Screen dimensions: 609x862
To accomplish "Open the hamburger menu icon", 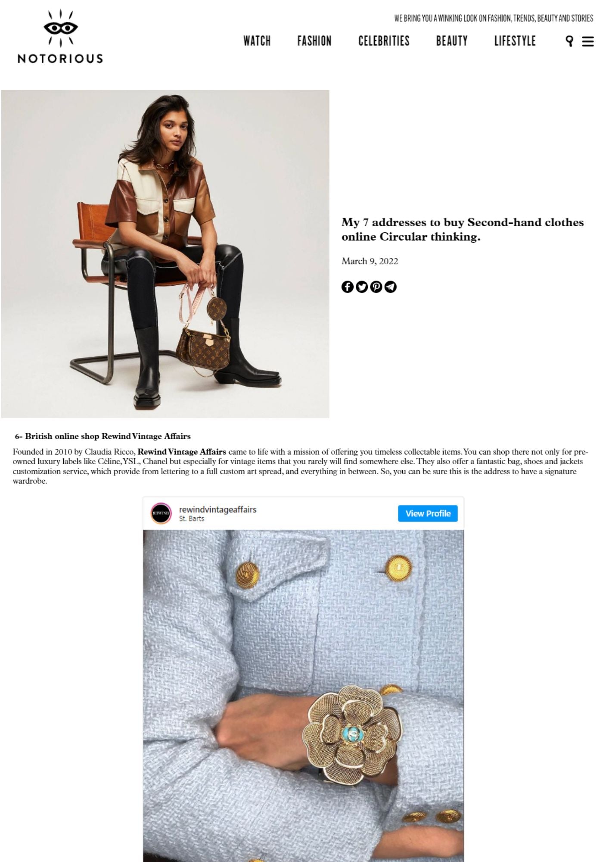I will point(588,41).
